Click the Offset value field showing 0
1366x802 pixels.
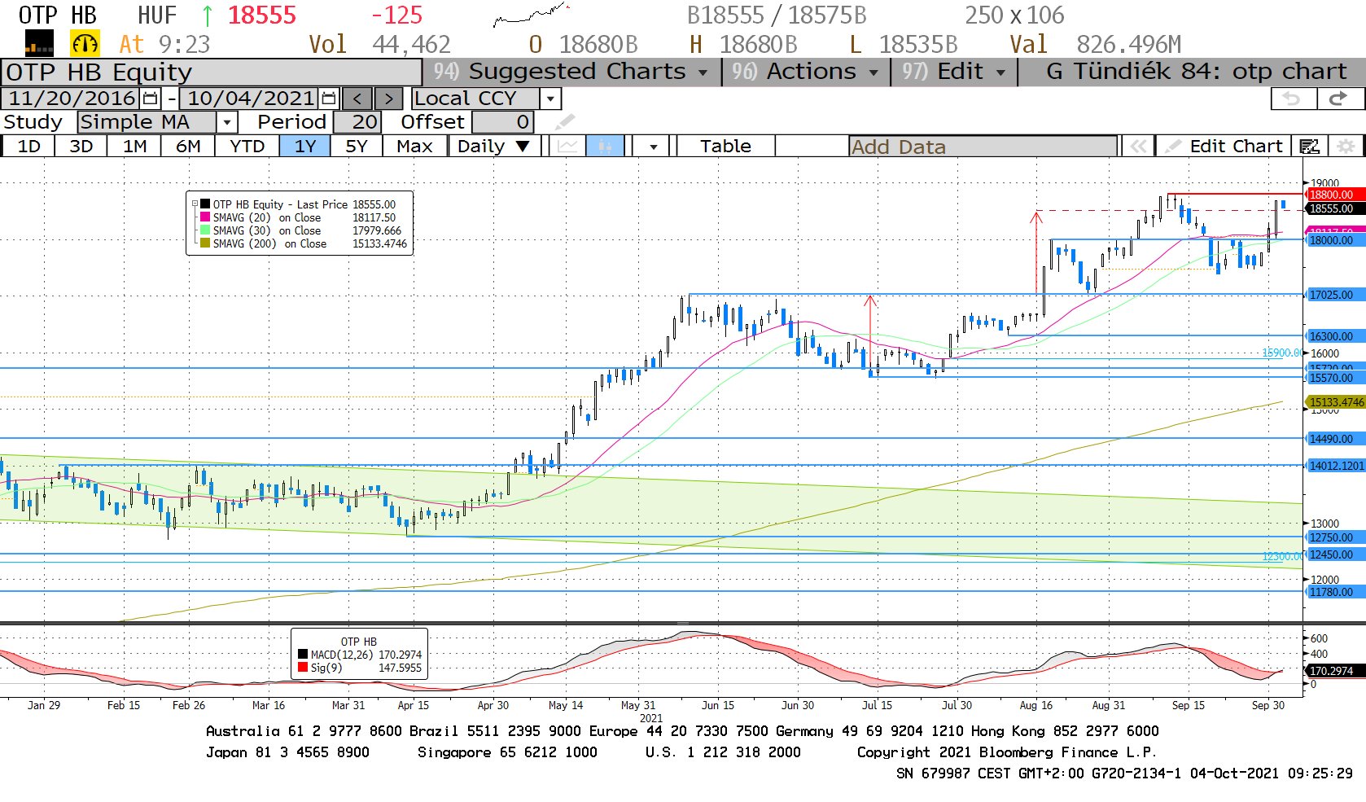tap(502, 122)
